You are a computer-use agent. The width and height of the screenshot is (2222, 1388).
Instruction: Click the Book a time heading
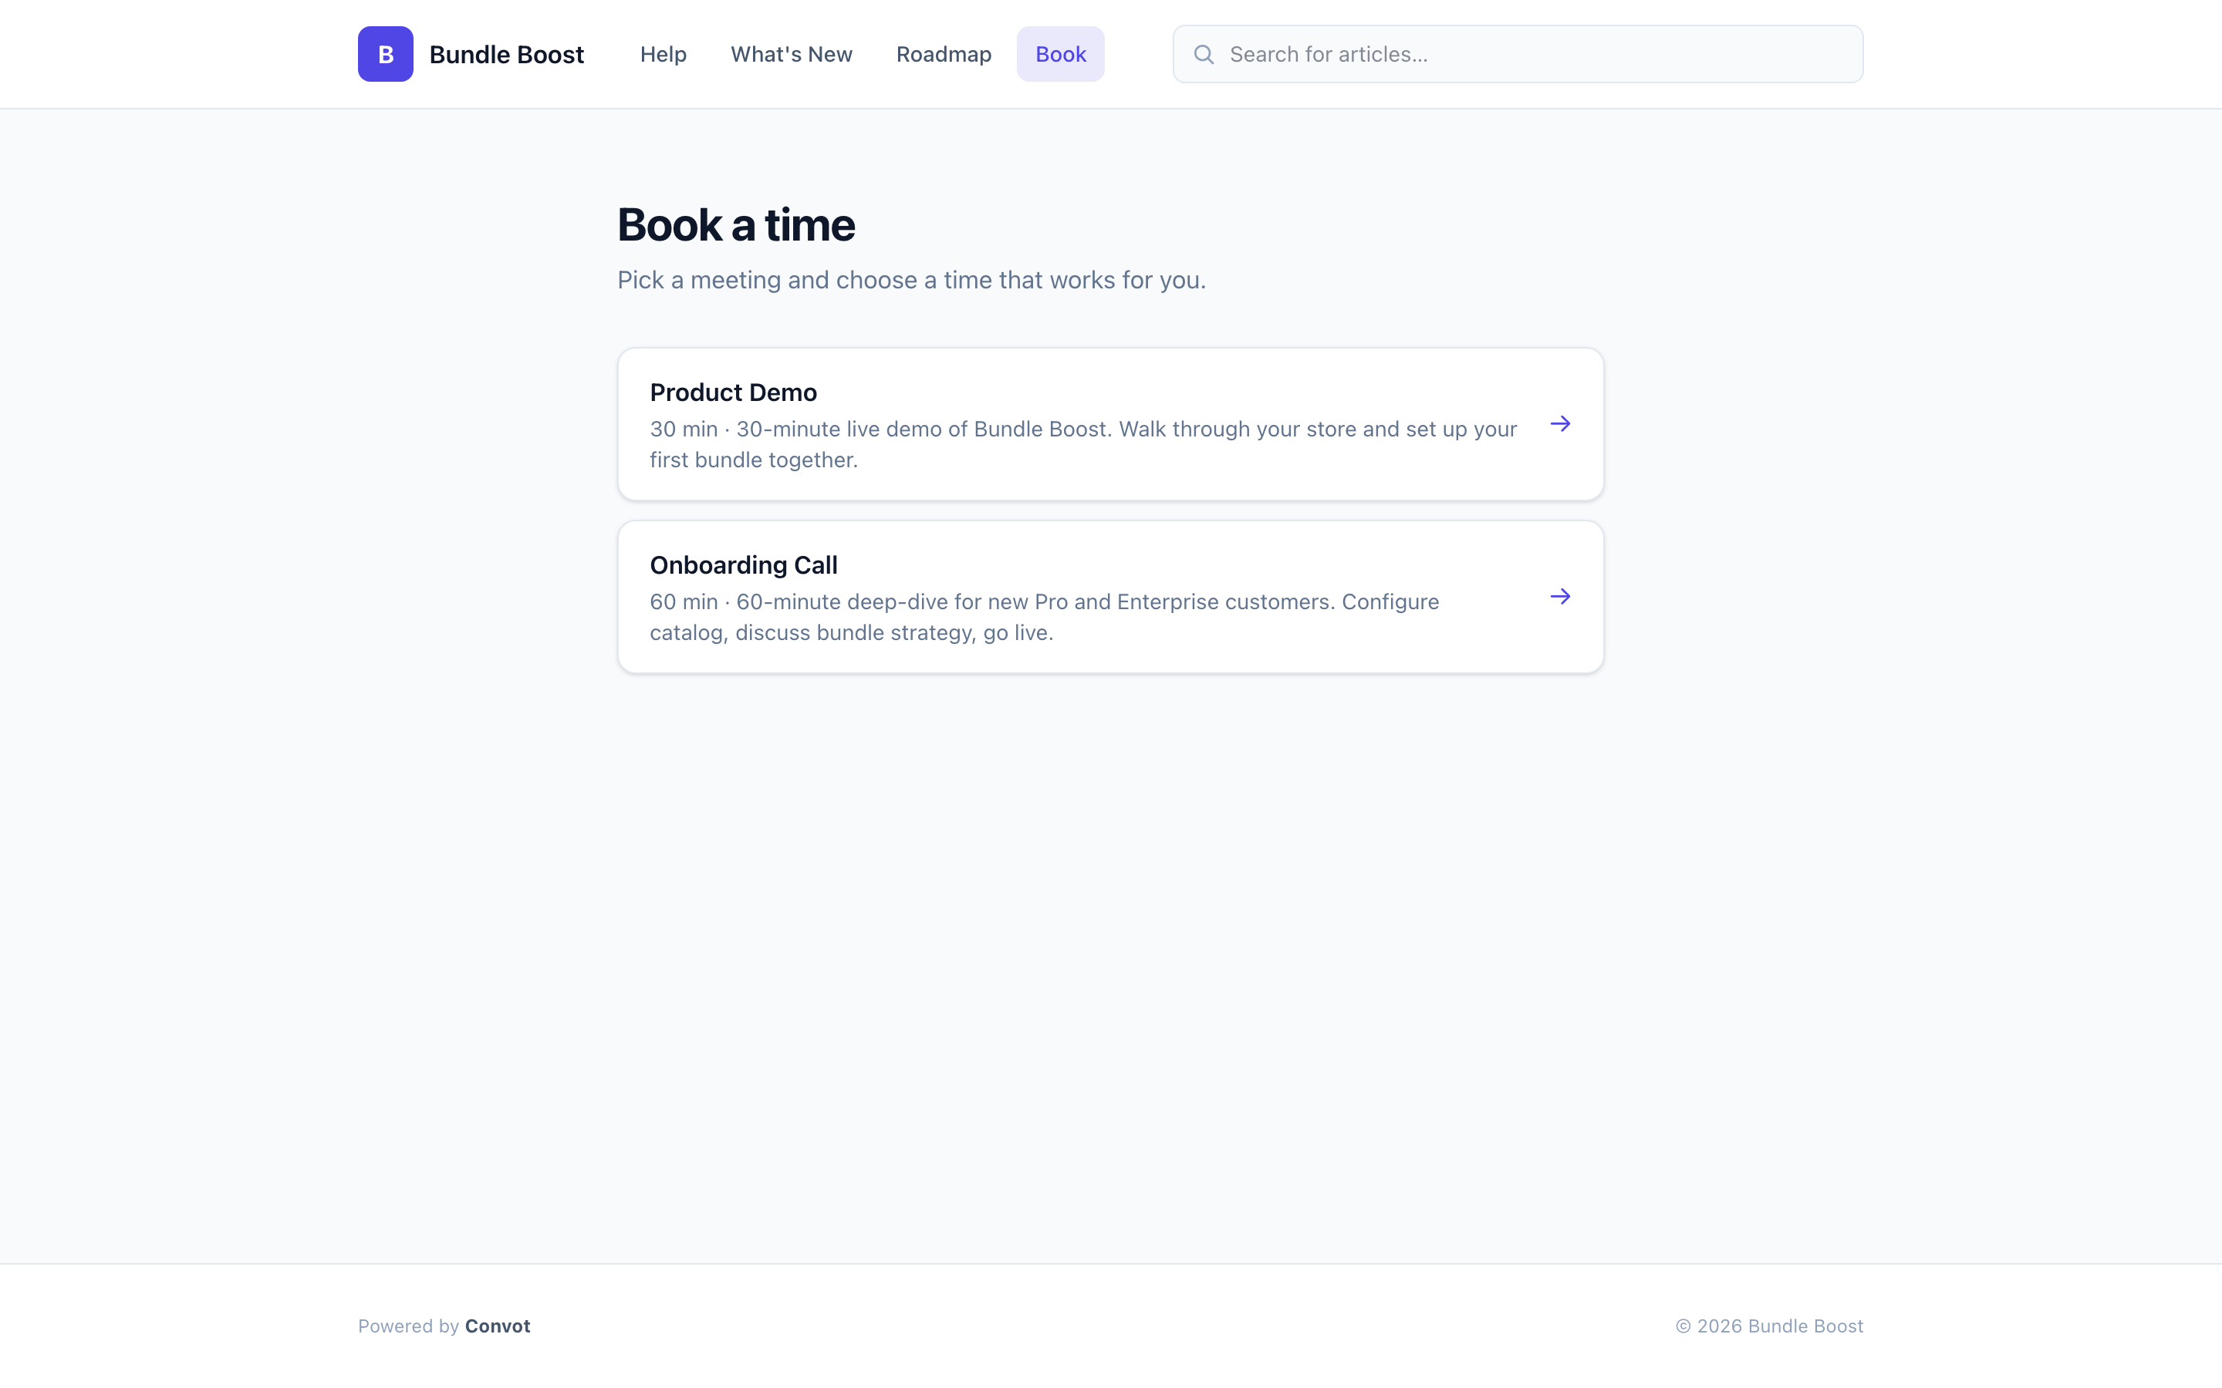[735, 225]
